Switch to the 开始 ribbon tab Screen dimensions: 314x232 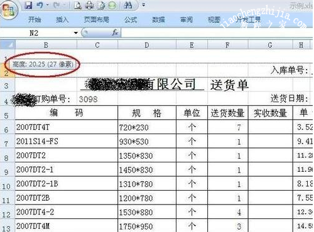(x=35, y=20)
